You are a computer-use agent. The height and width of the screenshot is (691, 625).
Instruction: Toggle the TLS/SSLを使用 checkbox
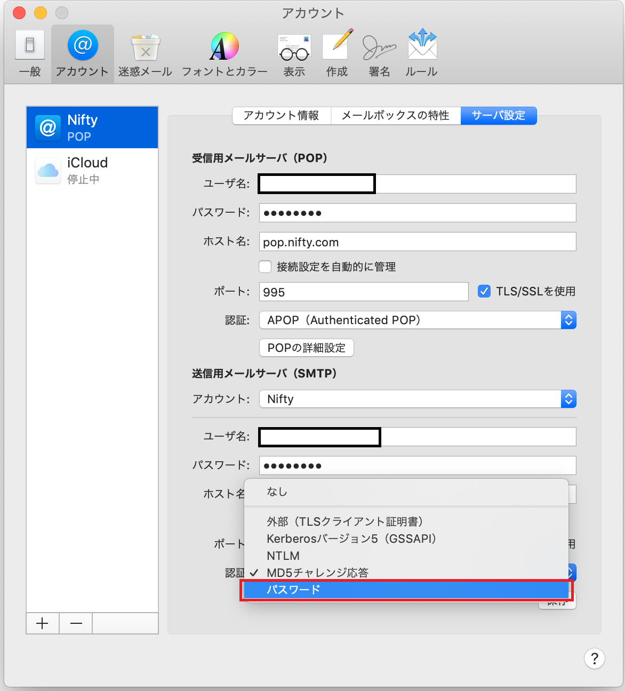[484, 291]
